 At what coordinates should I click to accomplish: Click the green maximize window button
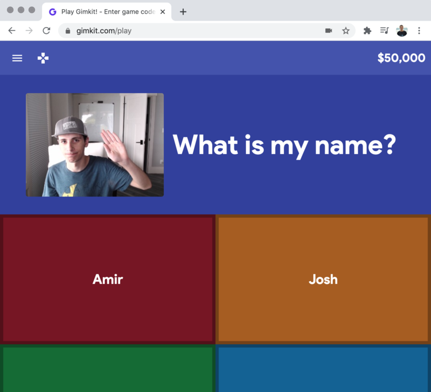tap(32, 10)
